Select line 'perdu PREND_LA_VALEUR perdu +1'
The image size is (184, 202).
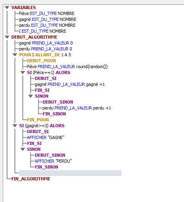point(77,108)
